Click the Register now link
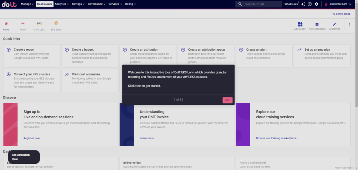Viewport: 358px width, 170px height. point(31,138)
